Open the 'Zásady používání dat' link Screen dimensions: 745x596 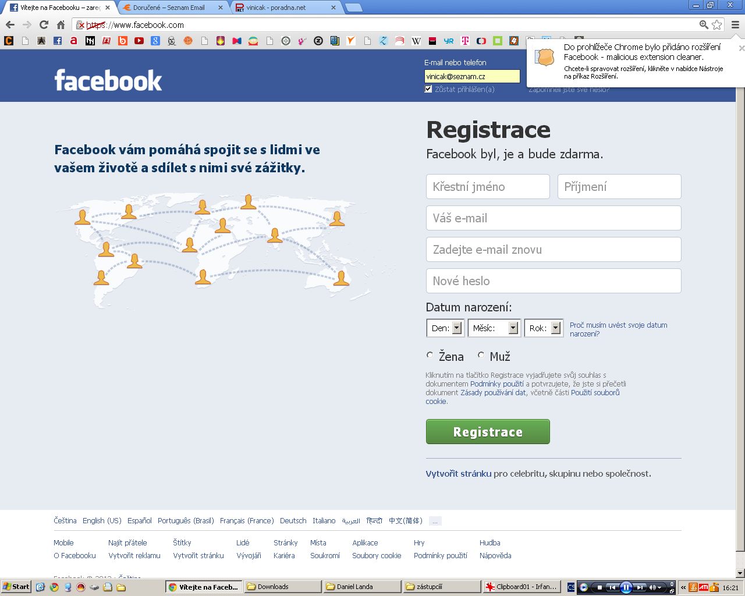tap(494, 393)
